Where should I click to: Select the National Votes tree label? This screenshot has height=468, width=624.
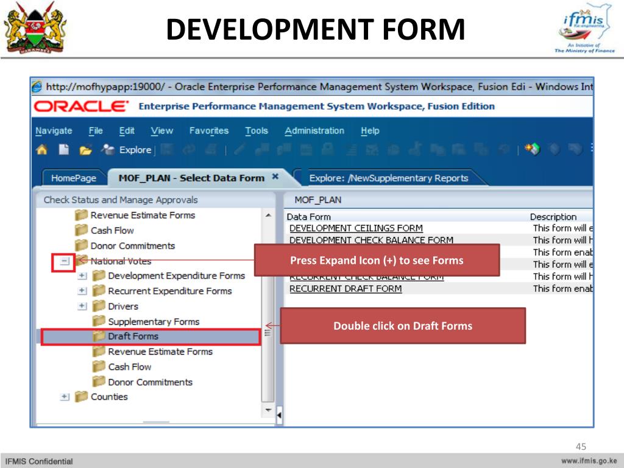[121, 261]
